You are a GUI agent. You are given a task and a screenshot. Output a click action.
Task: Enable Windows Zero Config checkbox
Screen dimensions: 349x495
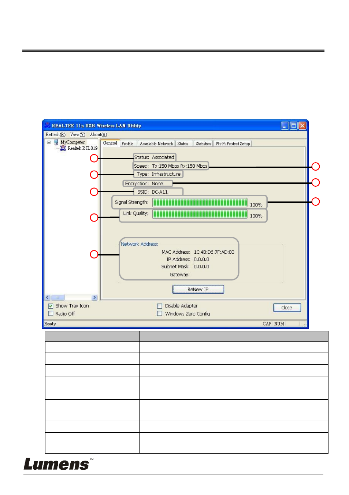pyautogui.click(x=160, y=313)
